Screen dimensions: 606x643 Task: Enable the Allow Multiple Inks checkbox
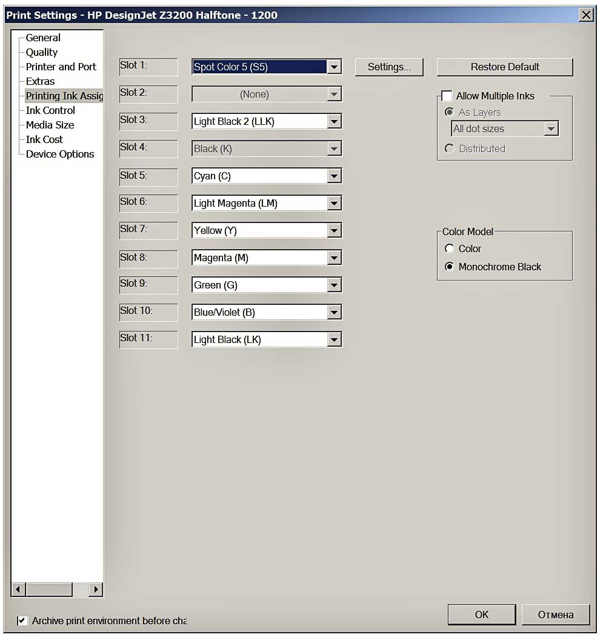(x=447, y=96)
